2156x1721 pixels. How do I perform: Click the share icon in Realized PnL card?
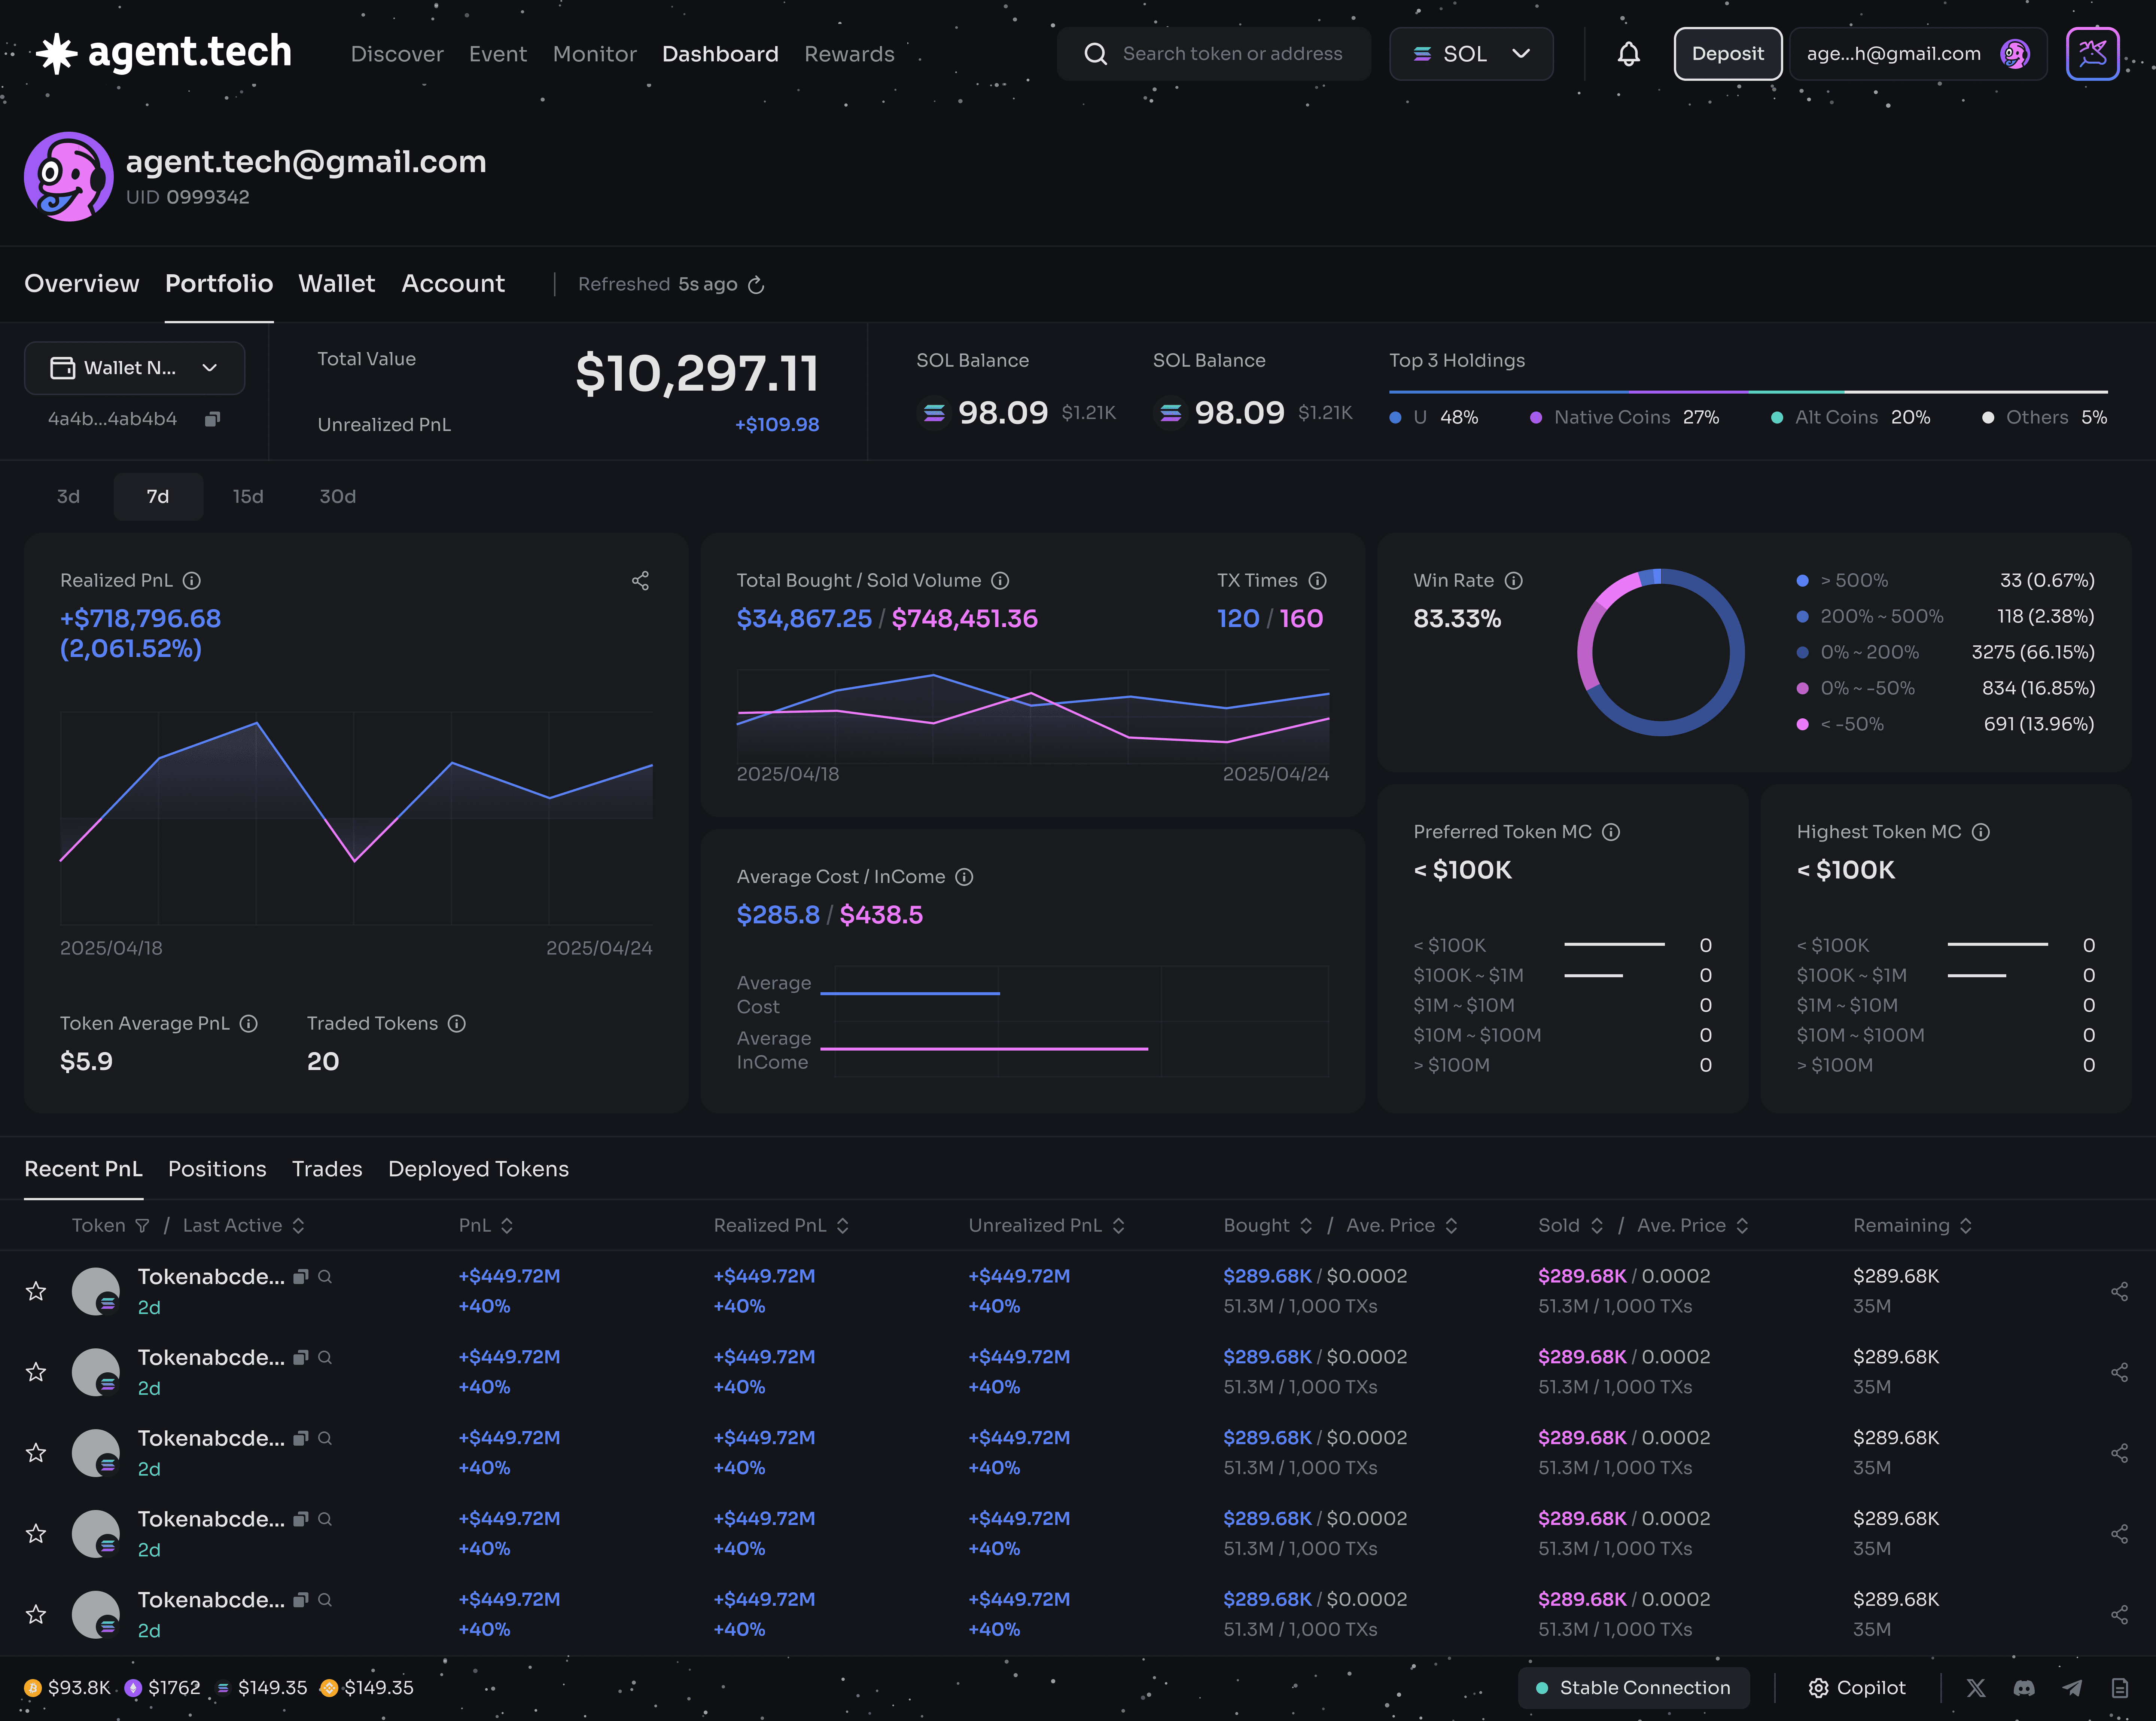click(640, 581)
